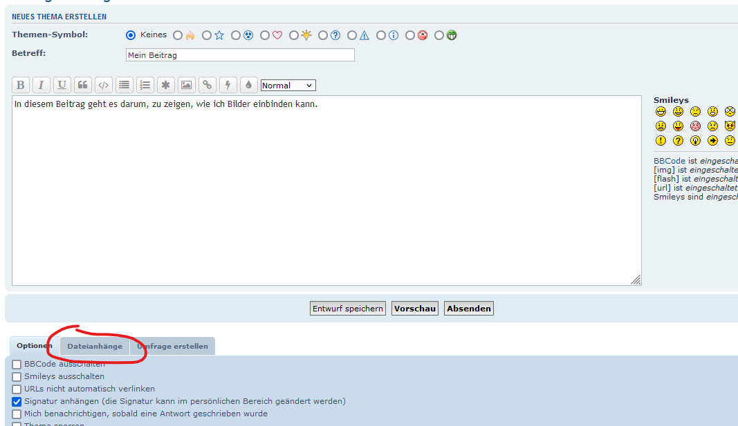Image resolution: width=738 pixels, height=426 pixels.
Task: Click the italic formatting button
Action: 41,85
